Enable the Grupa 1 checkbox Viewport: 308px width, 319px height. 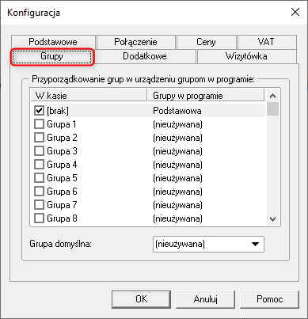pos(39,124)
